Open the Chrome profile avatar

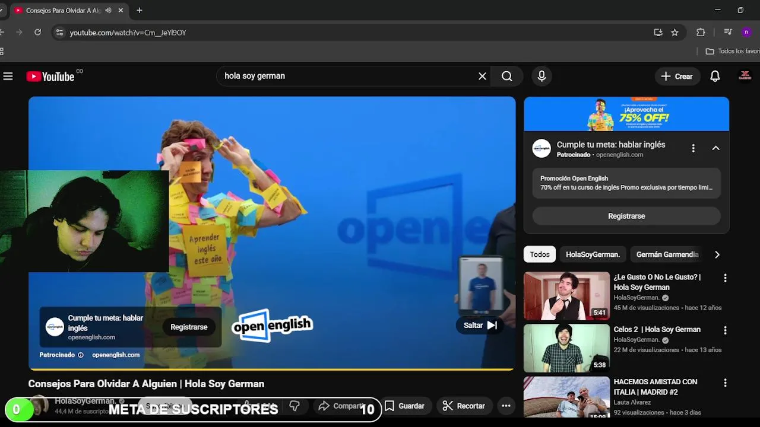[746, 32]
